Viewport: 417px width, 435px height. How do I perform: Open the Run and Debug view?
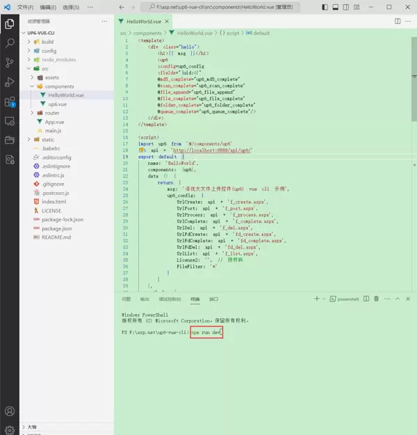(10, 82)
